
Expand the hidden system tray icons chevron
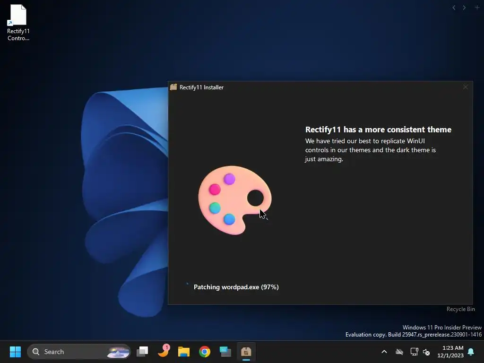point(384,352)
